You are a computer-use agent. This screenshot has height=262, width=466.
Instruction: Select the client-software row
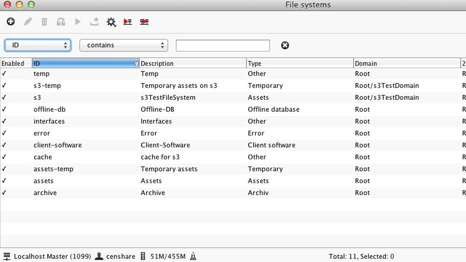(57, 145)
